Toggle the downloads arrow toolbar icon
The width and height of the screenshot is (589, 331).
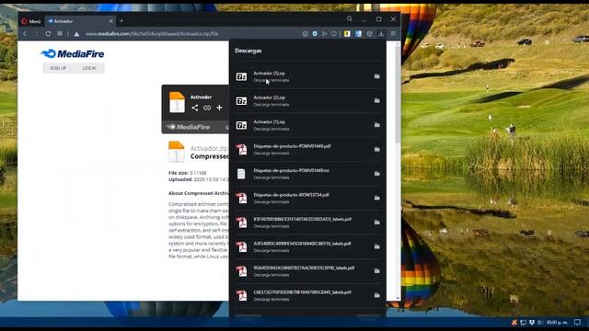(x=381, y=34)
